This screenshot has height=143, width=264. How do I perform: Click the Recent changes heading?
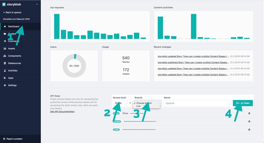pos(162,47)
